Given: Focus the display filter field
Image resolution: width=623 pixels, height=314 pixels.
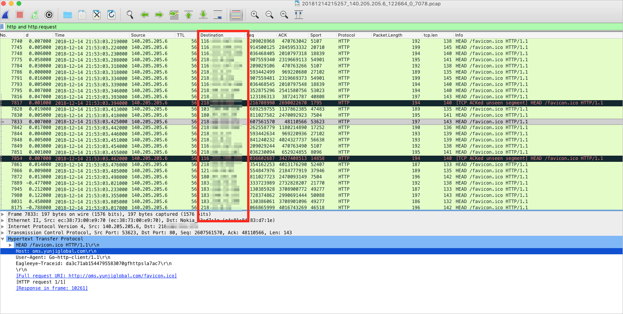Looking at the screenshot, I should (314, 27).
